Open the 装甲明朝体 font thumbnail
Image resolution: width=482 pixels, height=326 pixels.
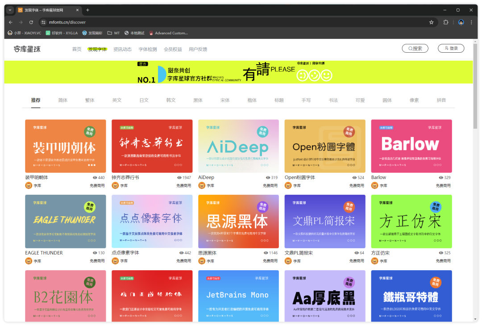click(66, 146)
